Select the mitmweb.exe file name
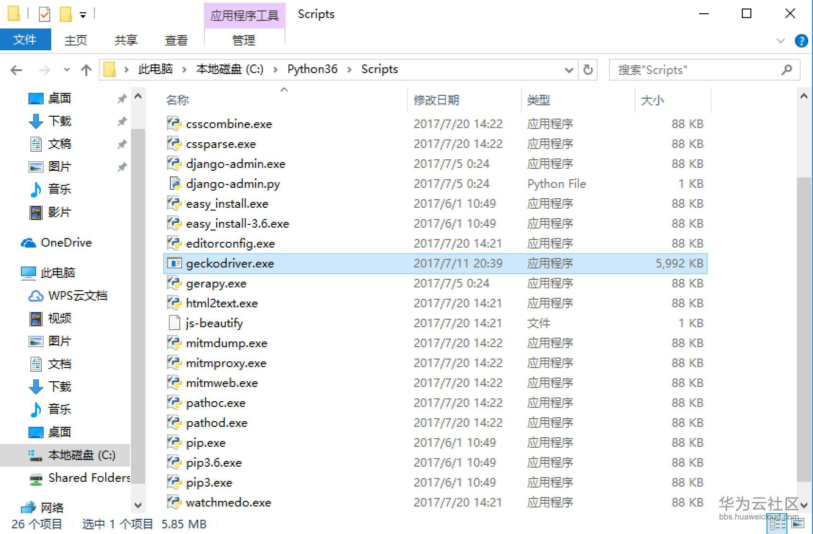The width and height of the screenshot is (813, 534). (222, 383)
